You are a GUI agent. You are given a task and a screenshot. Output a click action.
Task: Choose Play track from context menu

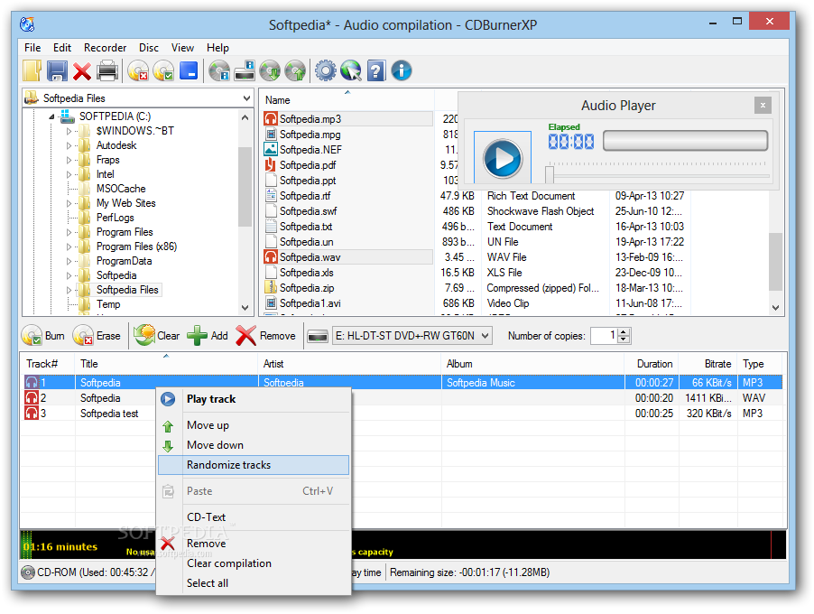tap(254, 399)
